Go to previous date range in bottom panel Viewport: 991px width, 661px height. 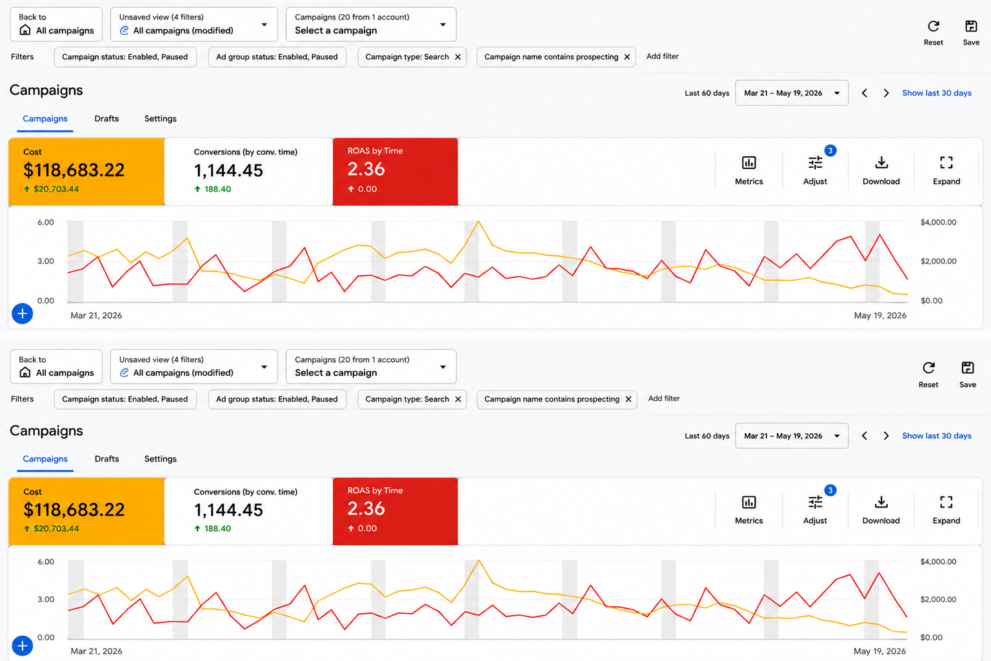[865, 436]
